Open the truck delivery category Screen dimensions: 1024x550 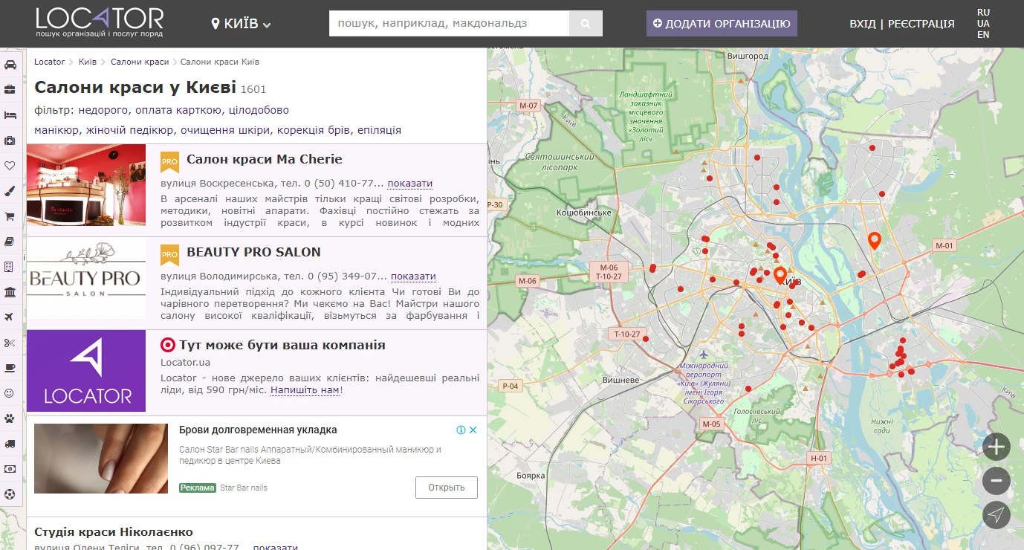pyautogui.click(x=10, y=444)
